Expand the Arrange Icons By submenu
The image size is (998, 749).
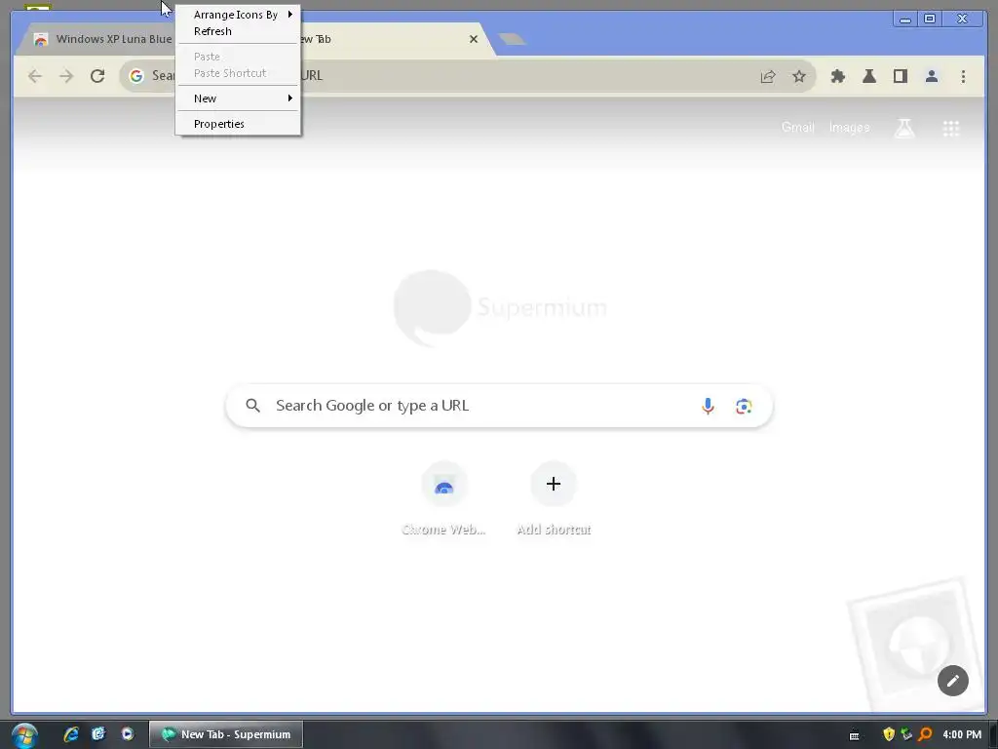tap(238, 14)
